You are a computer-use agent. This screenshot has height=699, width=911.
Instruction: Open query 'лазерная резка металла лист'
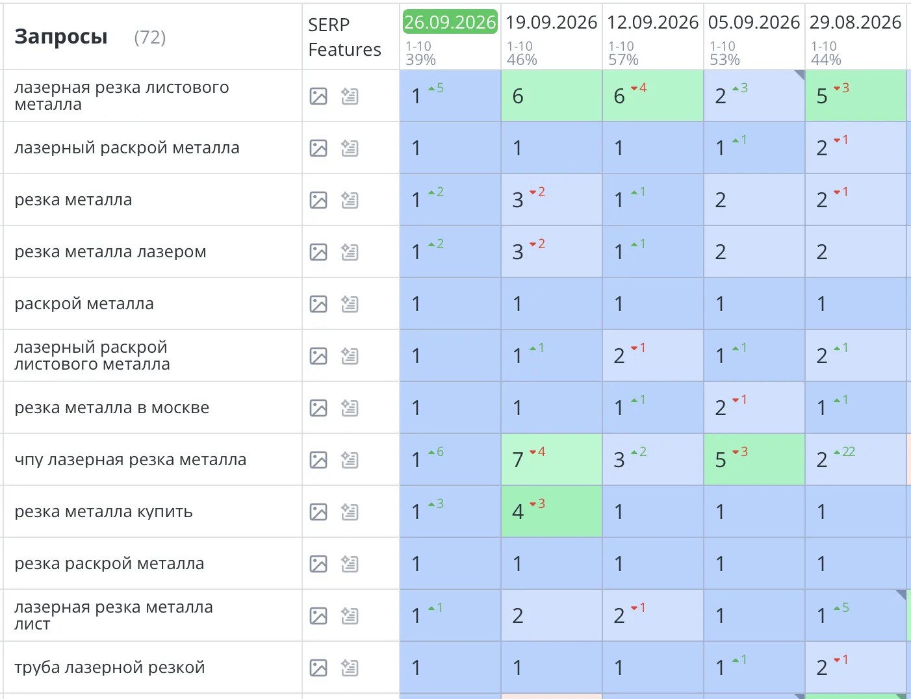point(114,616)
